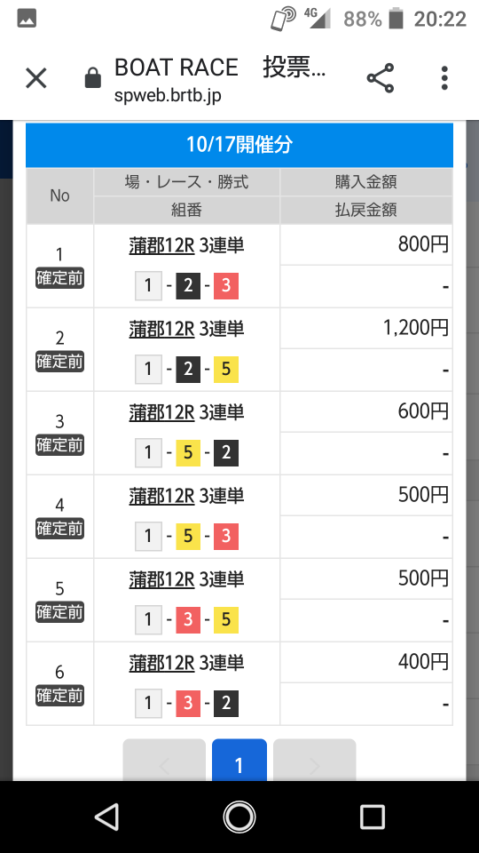Tap the recent apps square button

click(x=373, y=817)
